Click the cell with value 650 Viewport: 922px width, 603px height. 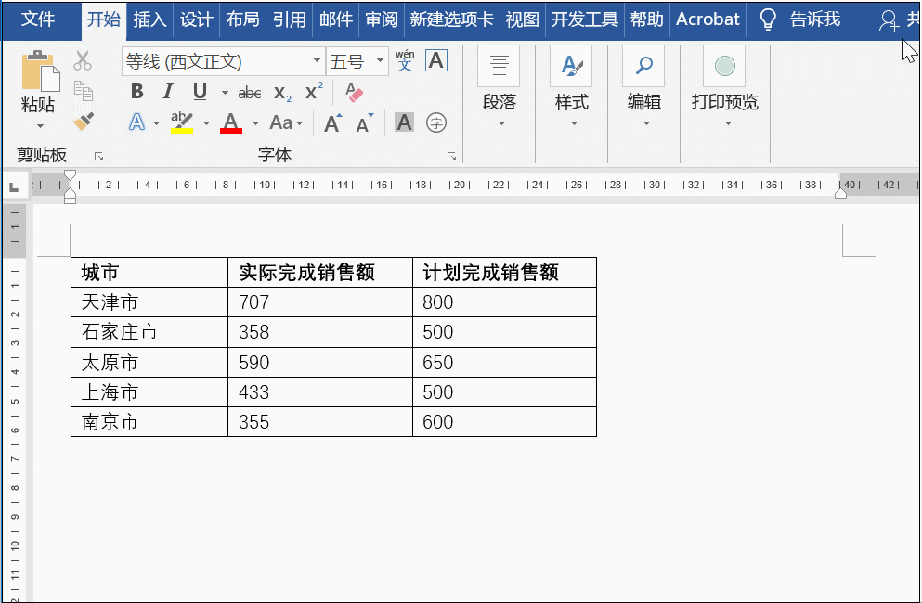point(504,362)
